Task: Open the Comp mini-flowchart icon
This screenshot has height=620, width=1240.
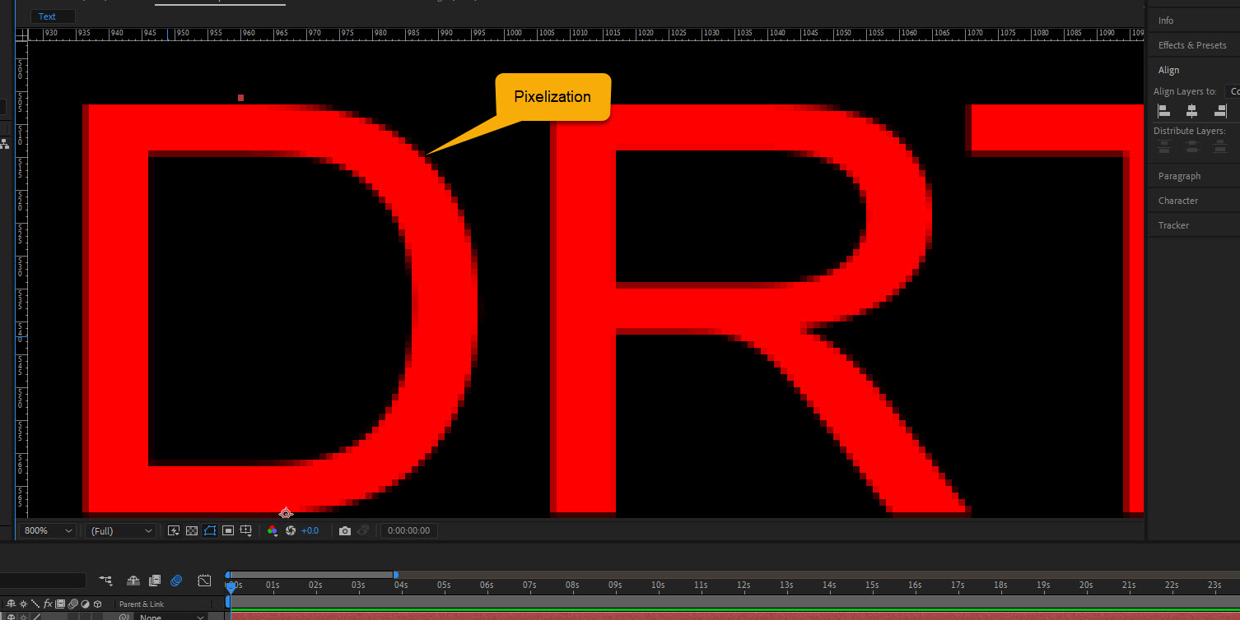Action: pyautogui.click(x=105, y=581)
